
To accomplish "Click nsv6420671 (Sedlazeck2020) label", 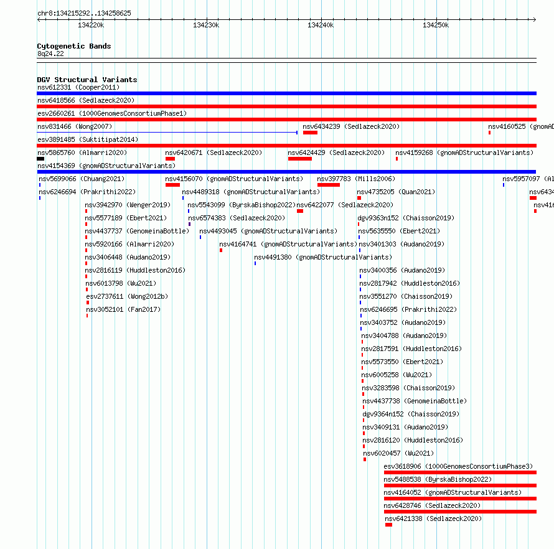I will [214, 152].
